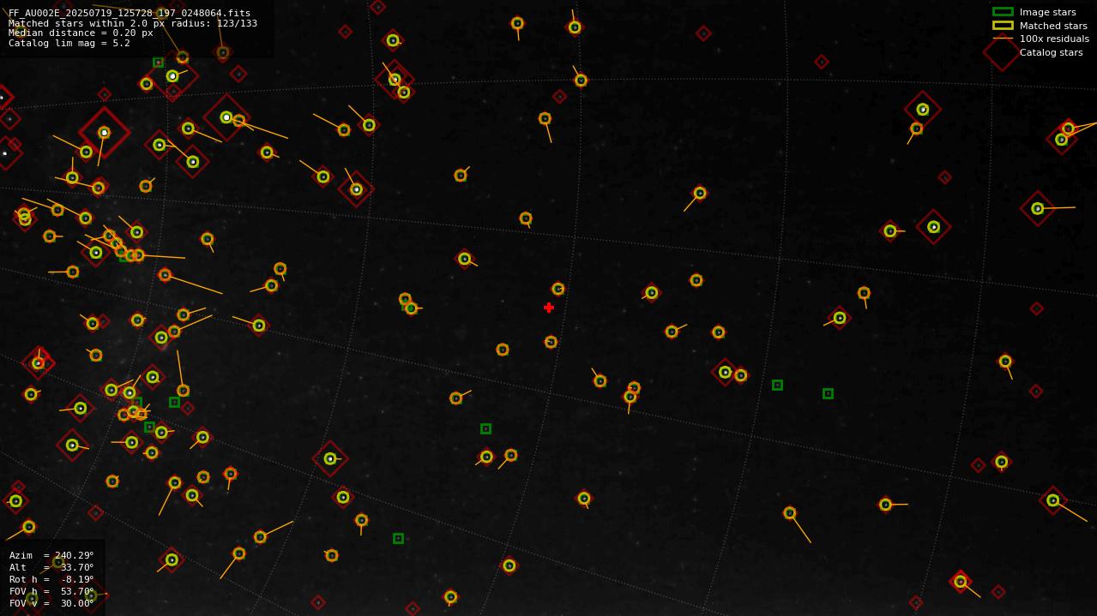Click the 'Catalog lim mag = 5.2' line
The width and height of the screenshot is (1097, 616).
(69, 44)
